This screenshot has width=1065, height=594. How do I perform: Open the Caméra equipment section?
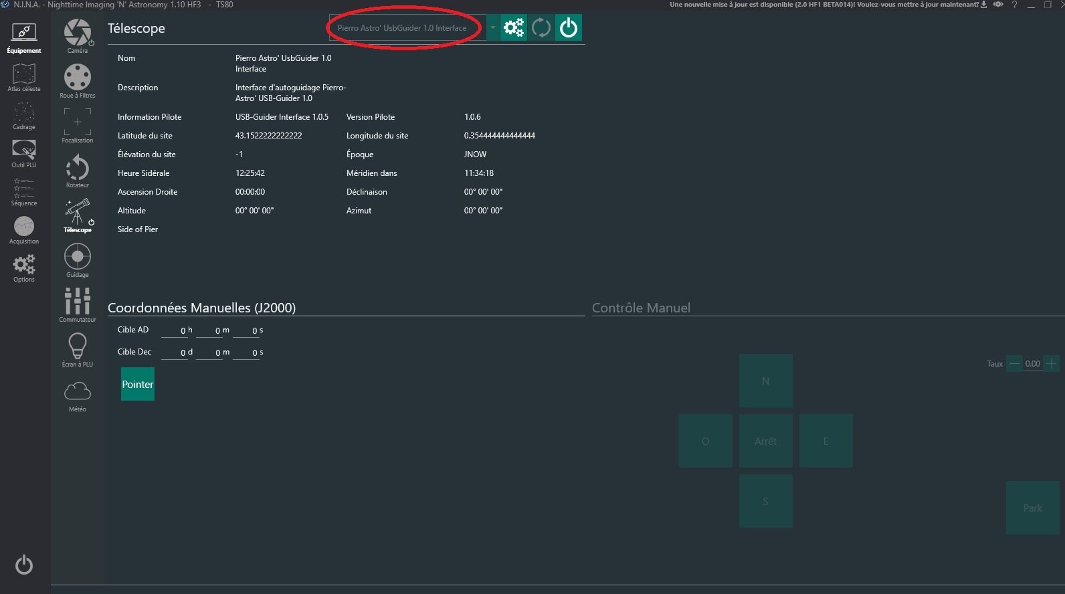point(78,33)
